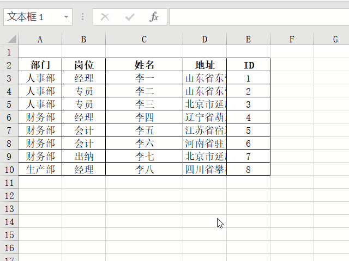Click the 地址 header cell
349x261 pixels.
pos(205,65)
